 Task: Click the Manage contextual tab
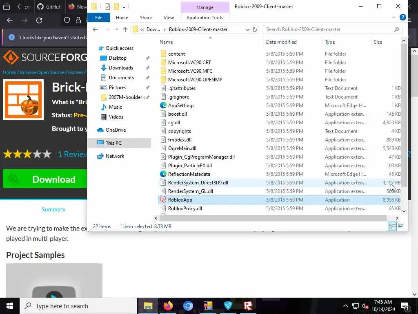pyautogui.click(x=205, y=7)
